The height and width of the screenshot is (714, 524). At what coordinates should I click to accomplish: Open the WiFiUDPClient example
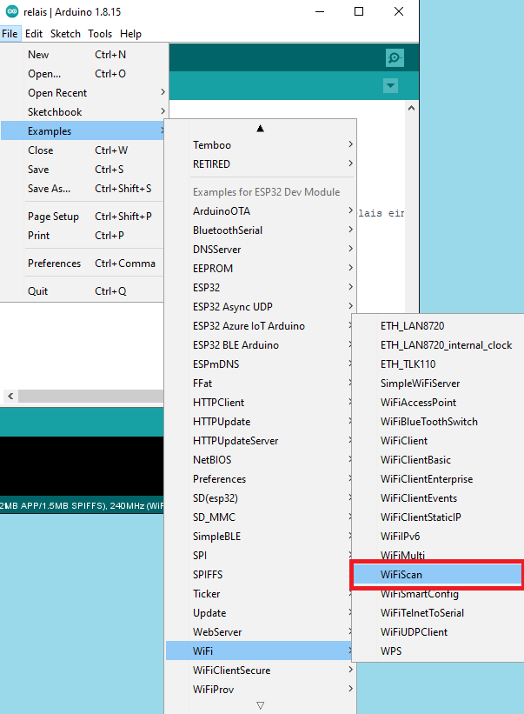(x=439, y=632)
